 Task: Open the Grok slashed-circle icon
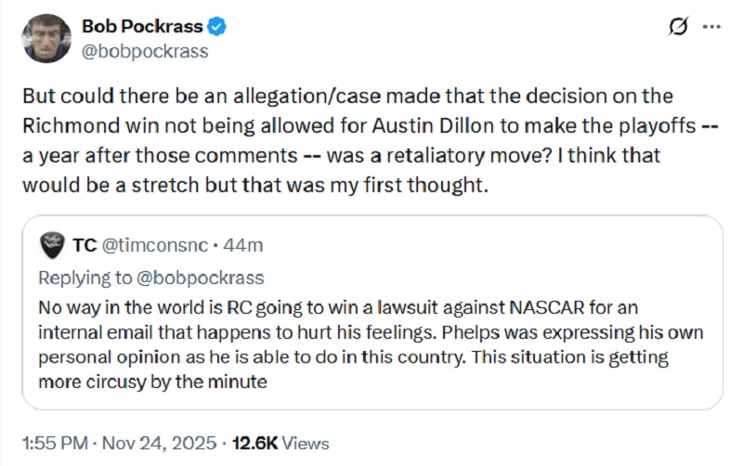[x=678, y=29]
